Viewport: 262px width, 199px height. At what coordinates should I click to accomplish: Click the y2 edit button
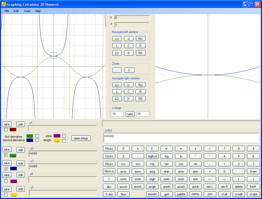point(21,150)
